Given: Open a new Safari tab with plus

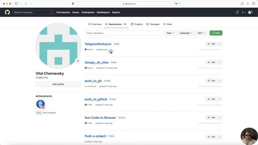Looking at the screenshot, I should coord(248,4).
